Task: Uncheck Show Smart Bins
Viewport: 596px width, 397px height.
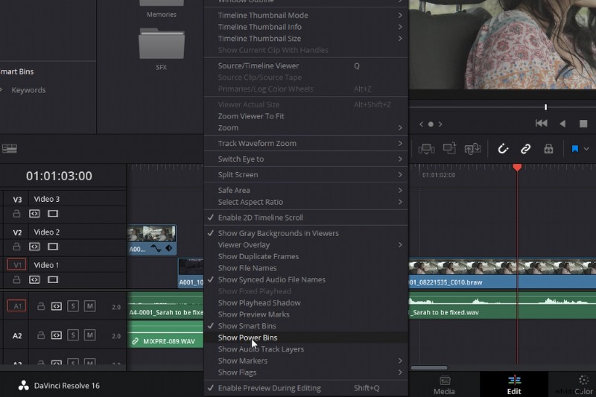Action: 306,325
